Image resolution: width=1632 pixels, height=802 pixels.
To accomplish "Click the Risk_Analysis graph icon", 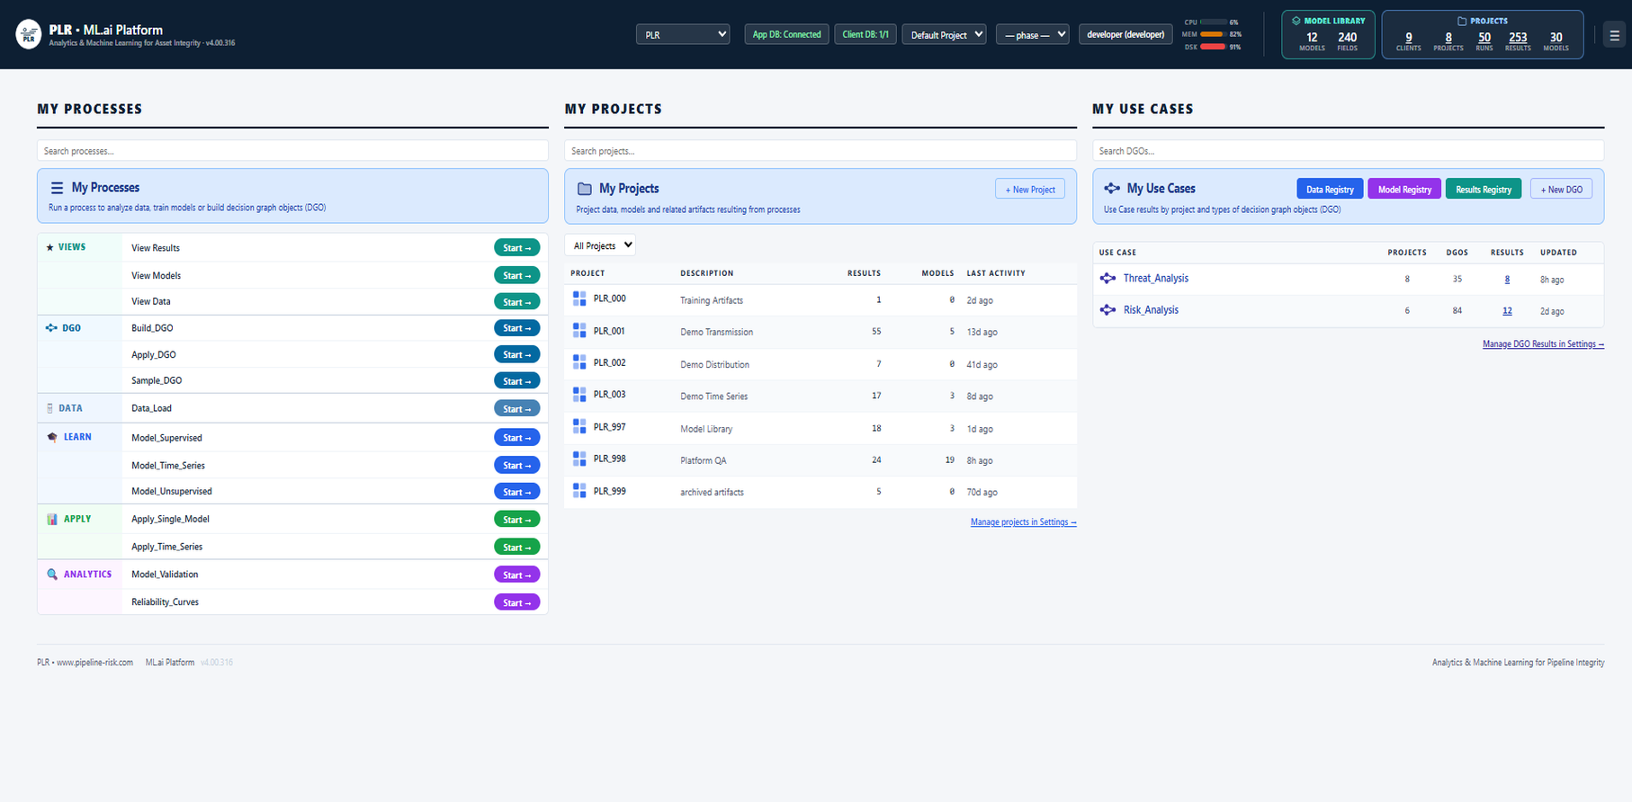I will click(x=1108, y=310).
